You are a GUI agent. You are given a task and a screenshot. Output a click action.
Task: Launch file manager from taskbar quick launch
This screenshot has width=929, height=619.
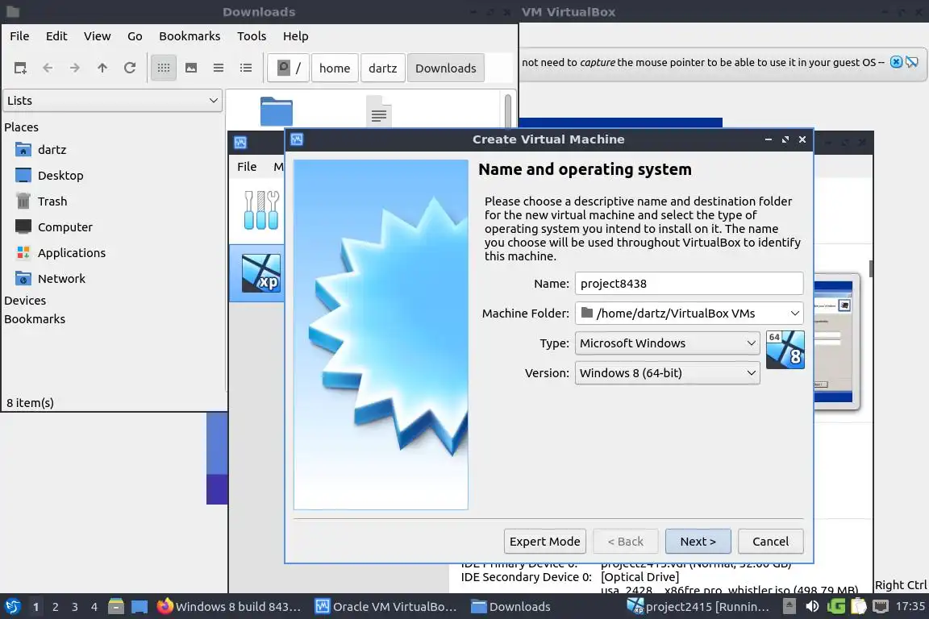coord(116,607)
